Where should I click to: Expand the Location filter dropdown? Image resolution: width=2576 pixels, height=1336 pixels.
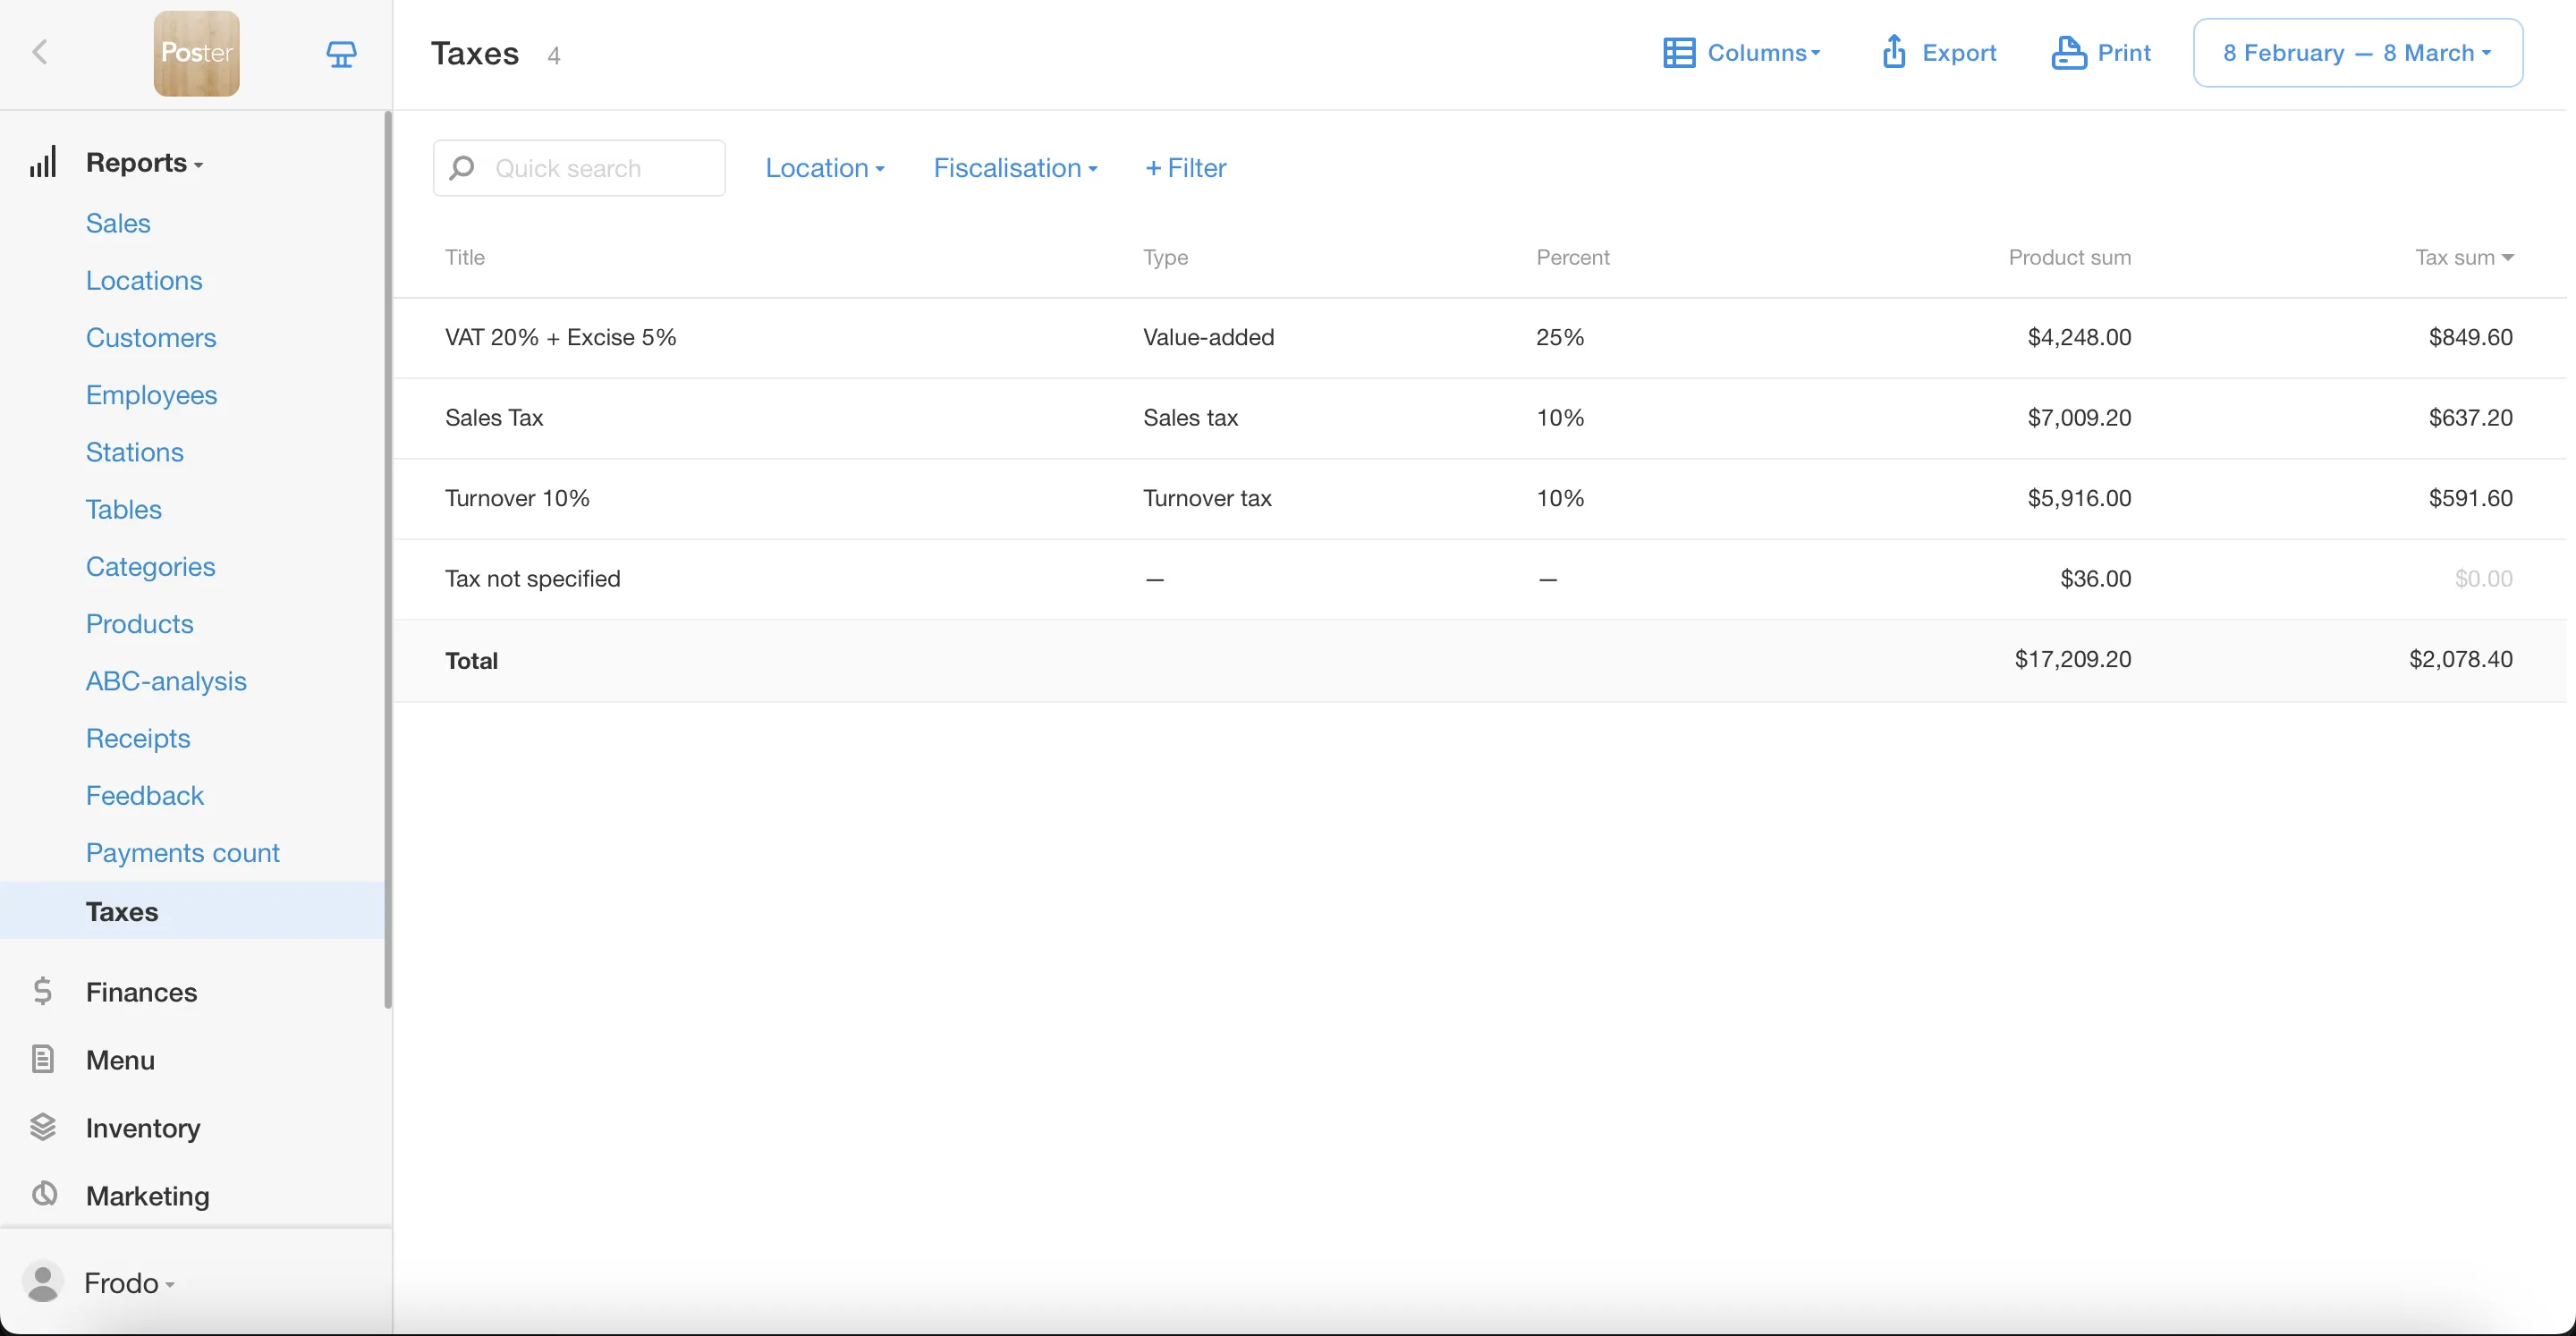[x=824, y=168]
